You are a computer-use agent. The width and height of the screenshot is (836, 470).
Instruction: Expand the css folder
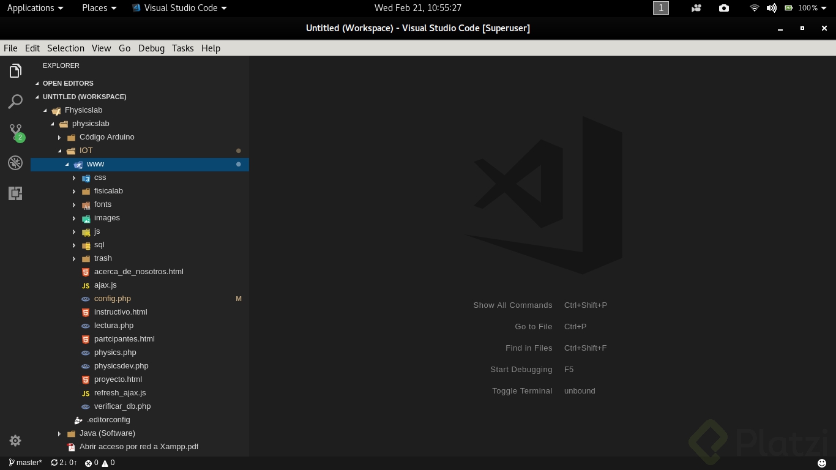pyautogui.click(x=140, y=177)
